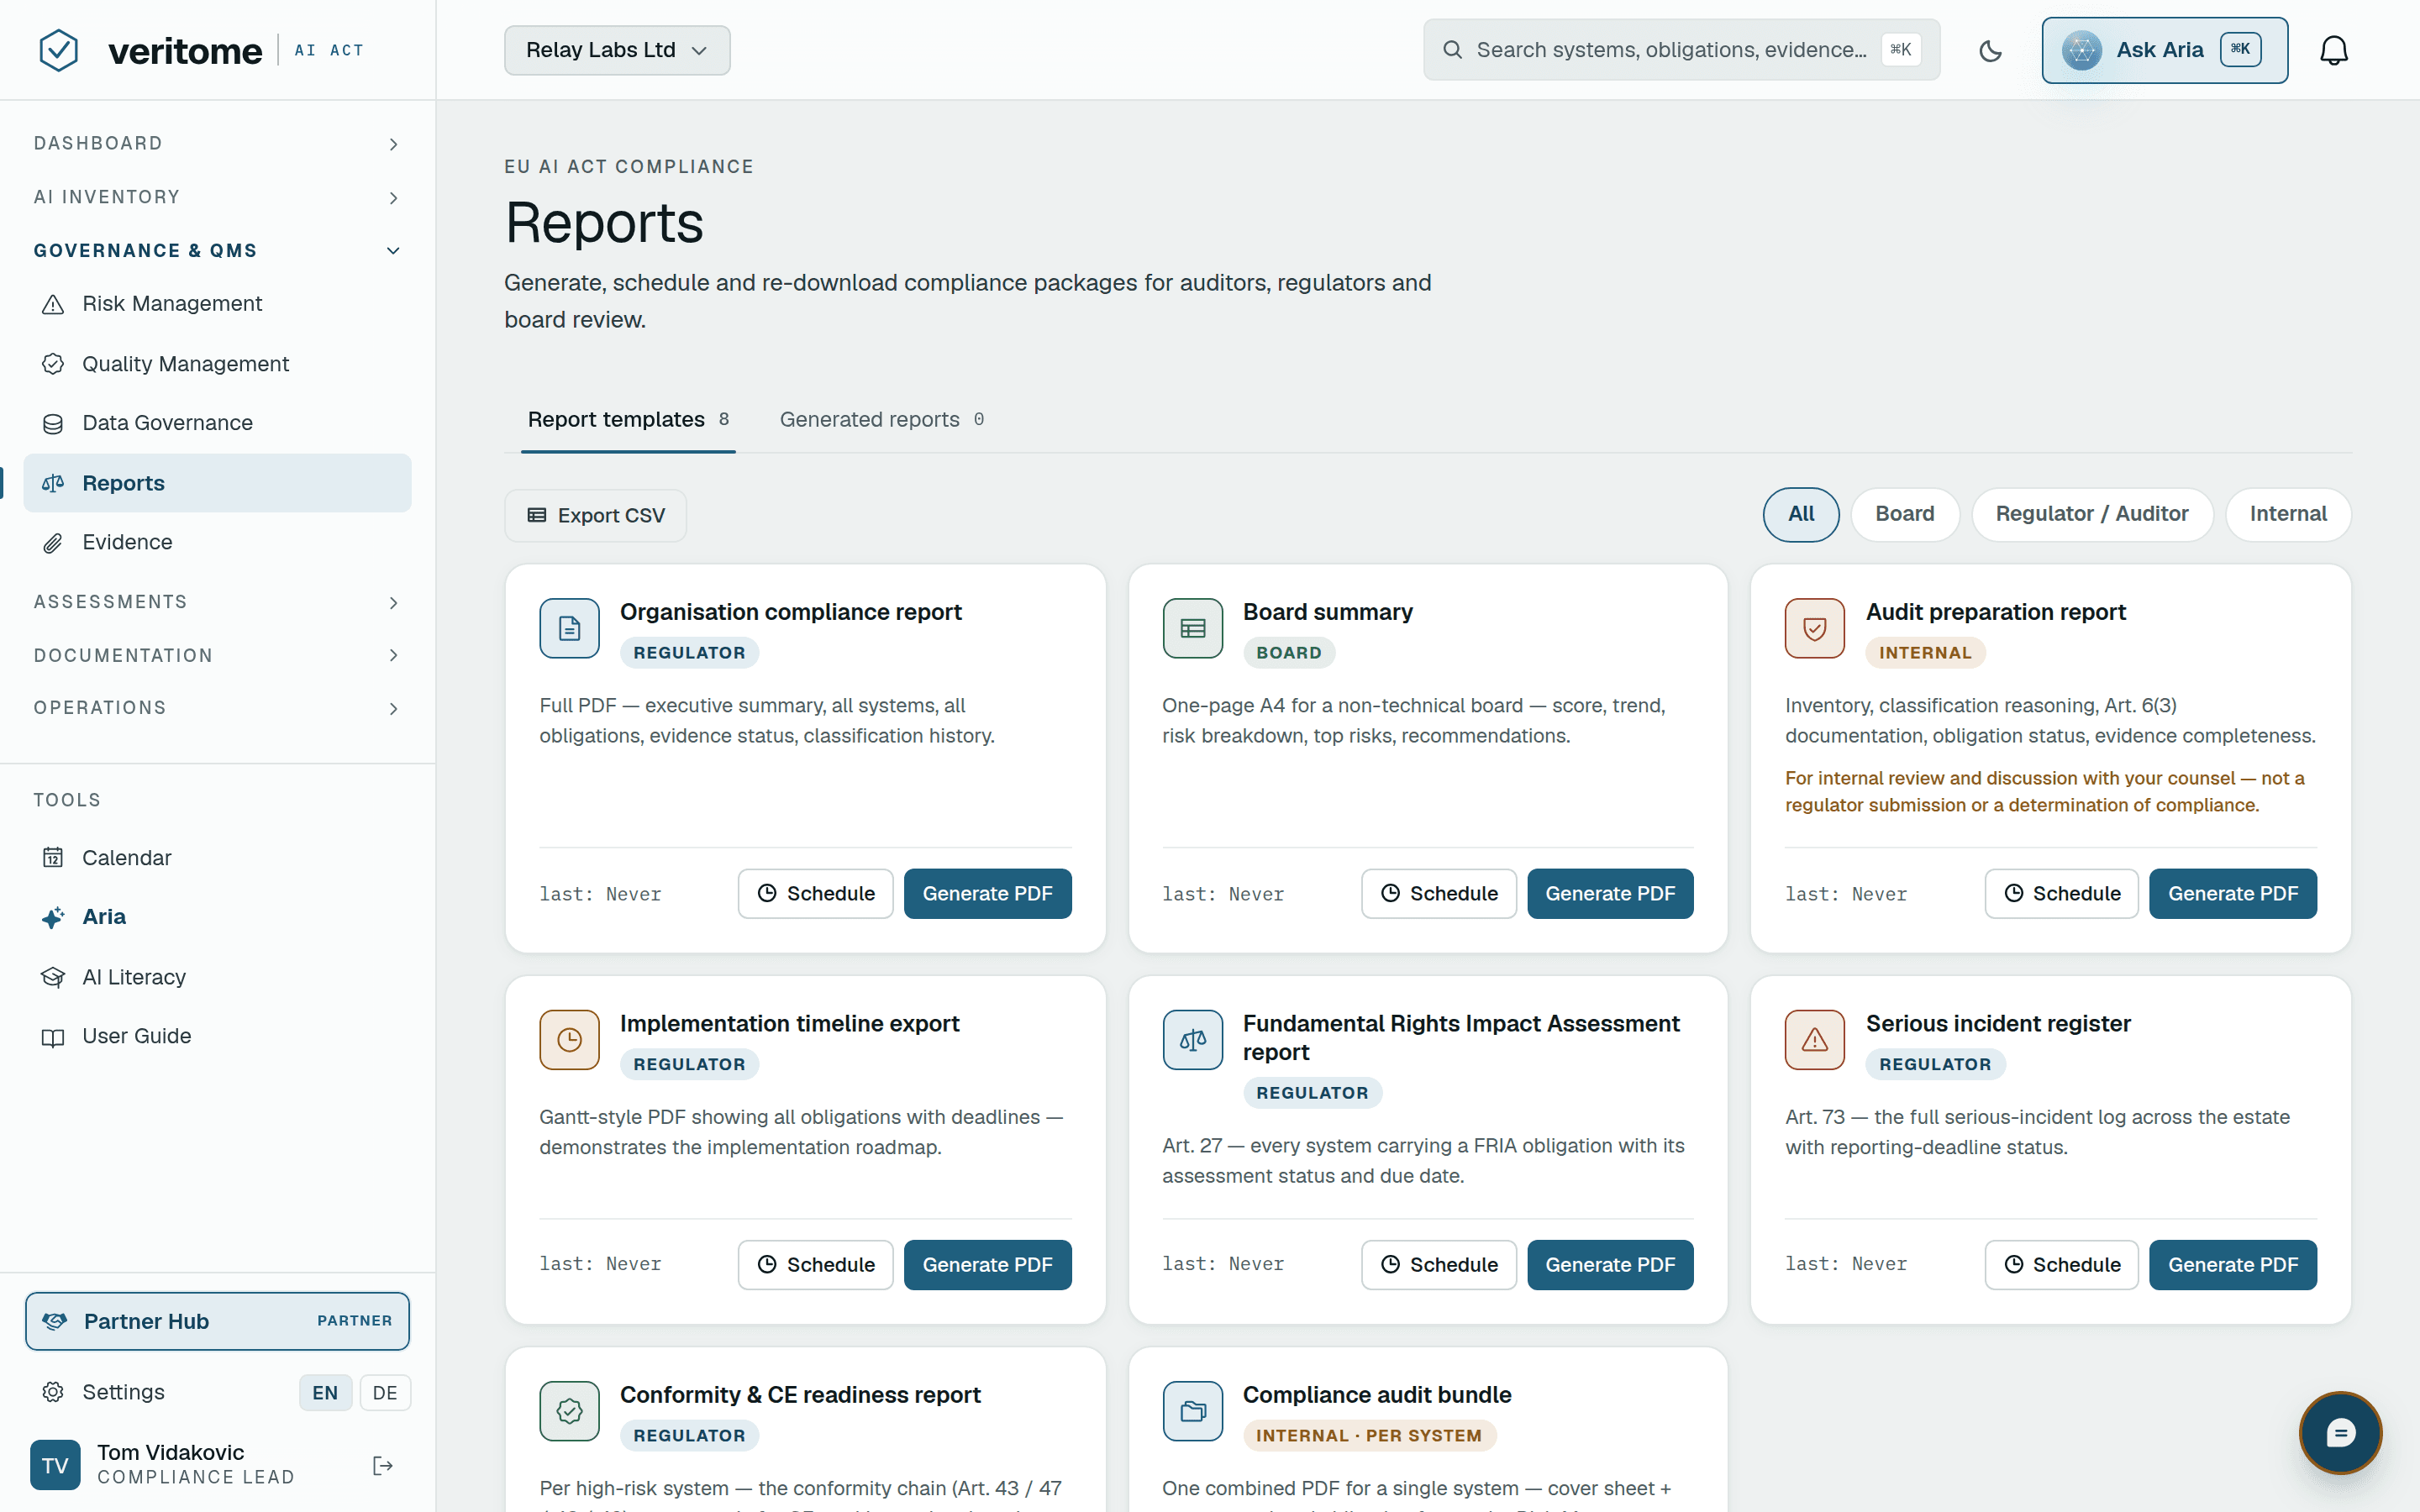Click the Board summary table icon

coord(1192,628)
